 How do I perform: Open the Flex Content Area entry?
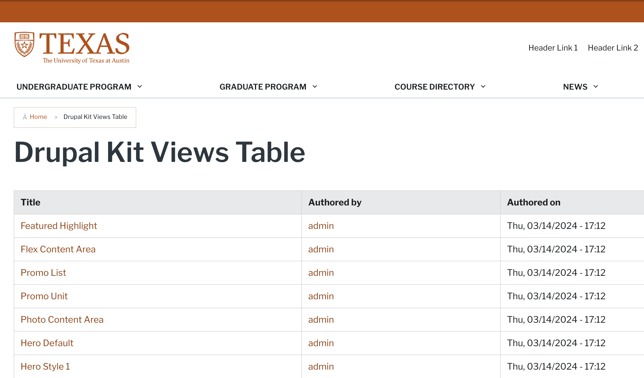point(58,249)
